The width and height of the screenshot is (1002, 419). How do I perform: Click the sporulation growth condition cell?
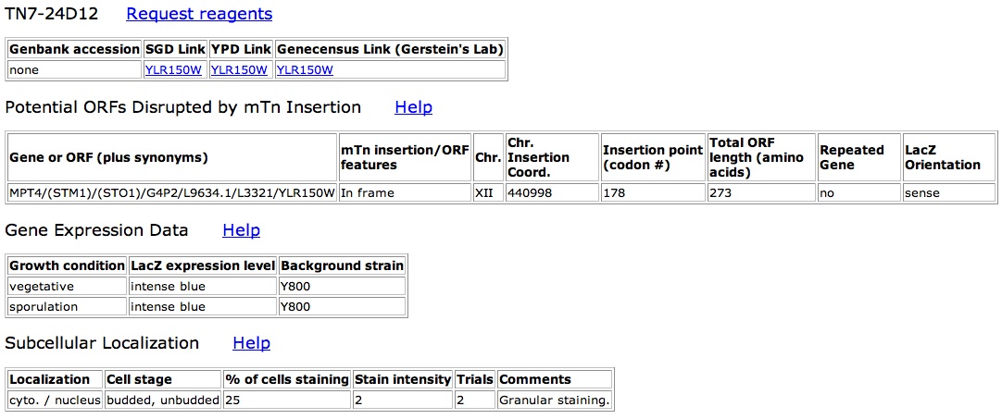(67, 306)
